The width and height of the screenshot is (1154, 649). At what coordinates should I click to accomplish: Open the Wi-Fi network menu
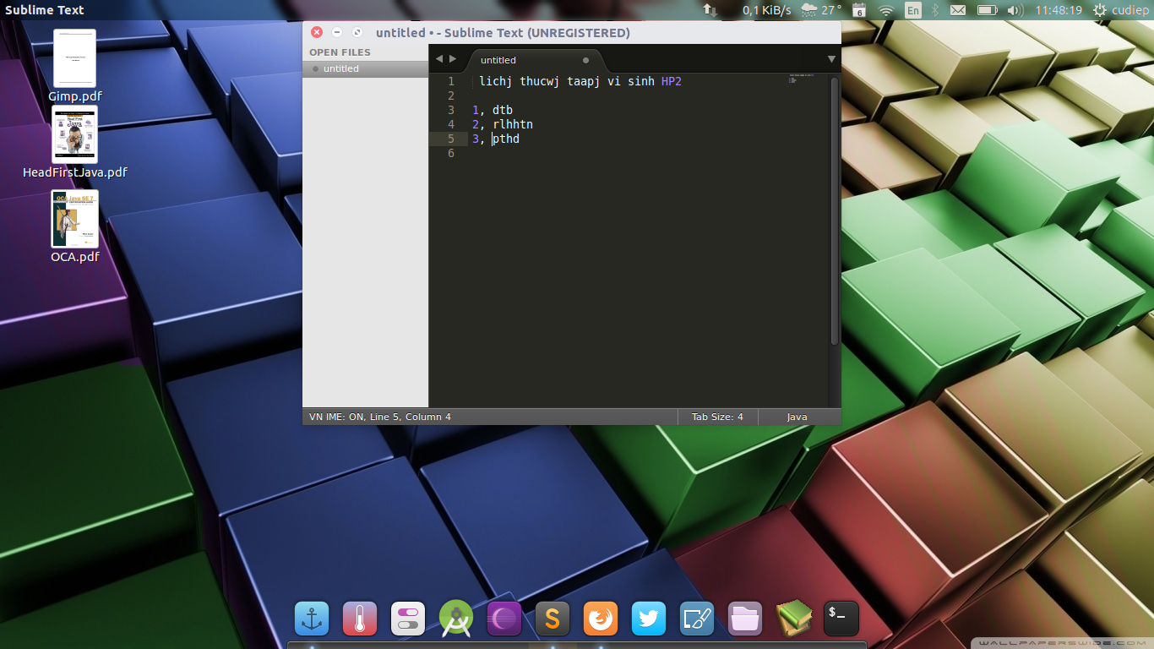click(885, 10)
